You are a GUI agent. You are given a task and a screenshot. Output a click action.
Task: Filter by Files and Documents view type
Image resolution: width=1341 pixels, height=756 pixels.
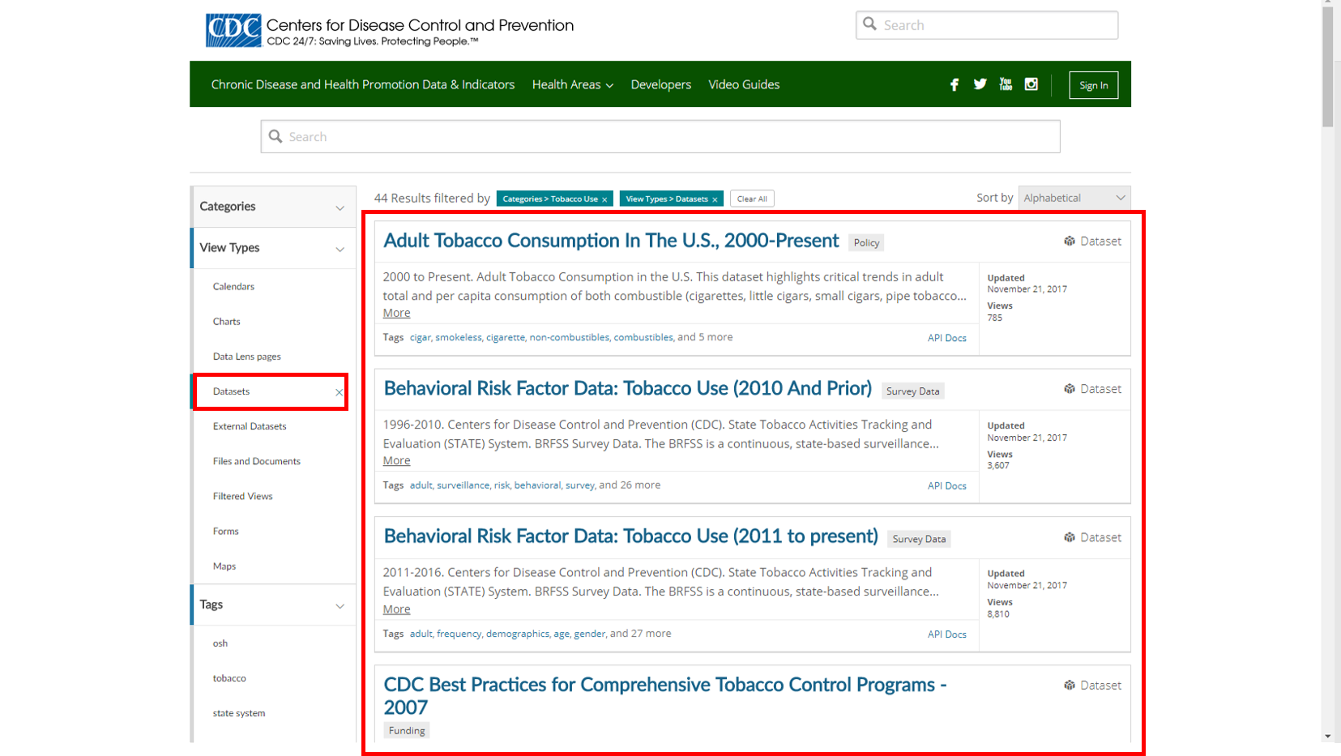(257, 461)
